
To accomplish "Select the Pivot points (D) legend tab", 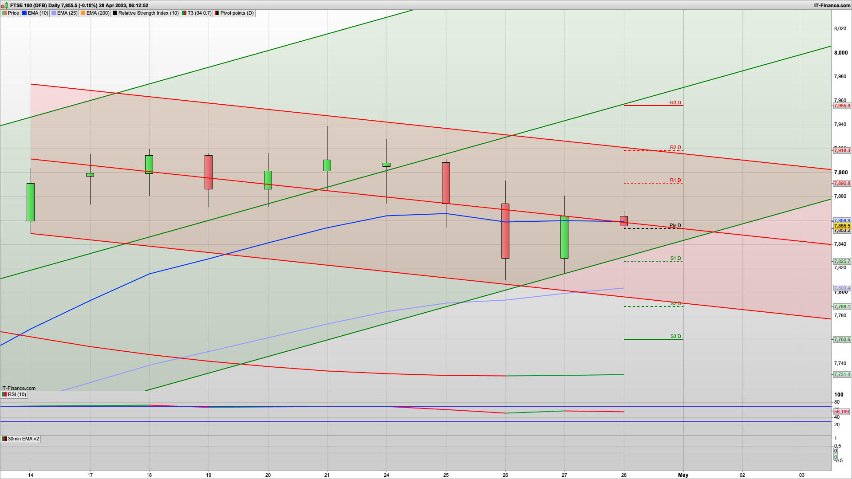I will [237, 13].
